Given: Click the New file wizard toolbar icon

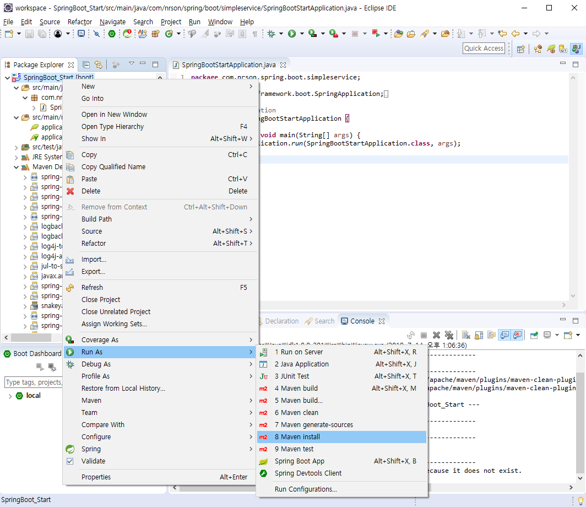Looking at the screenshot, I should coord(9,34).
